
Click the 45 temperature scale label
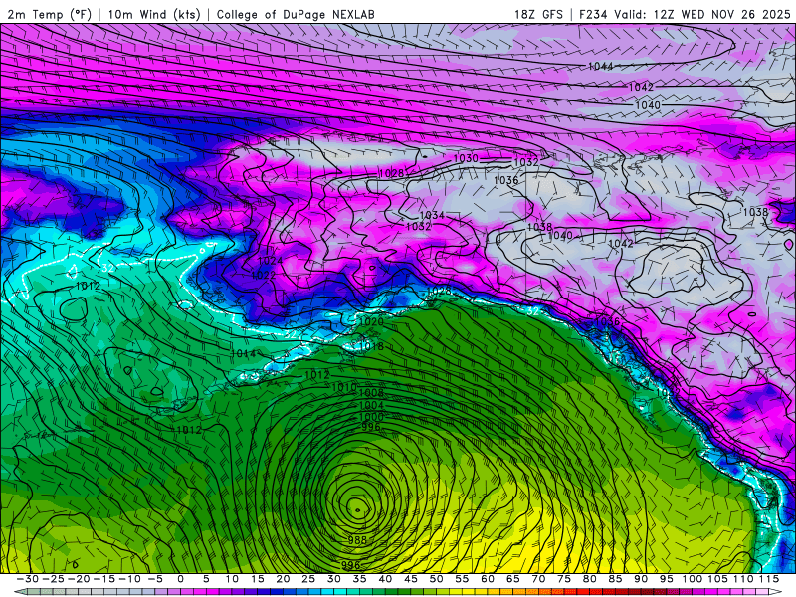(411, 579)
